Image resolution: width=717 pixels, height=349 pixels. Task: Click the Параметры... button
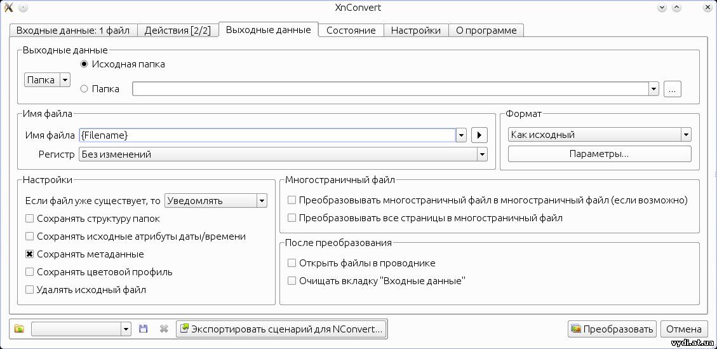tap(600, 154)
